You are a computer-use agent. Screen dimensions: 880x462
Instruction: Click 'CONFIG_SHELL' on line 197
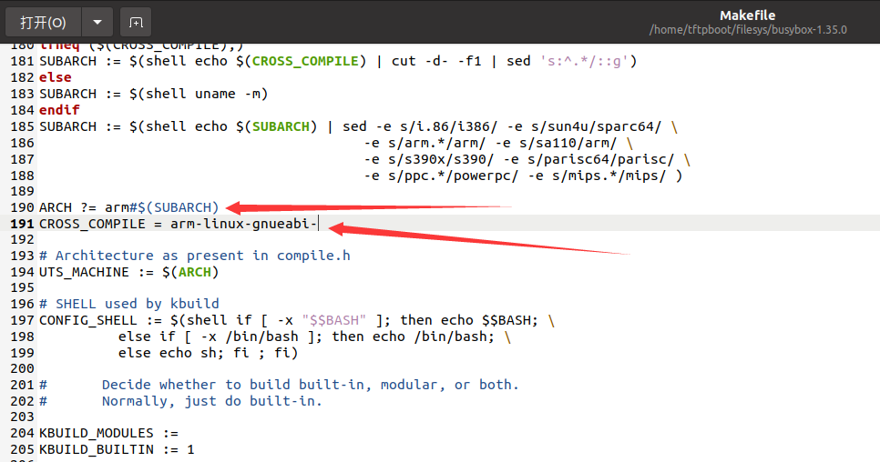click(88, 320)
